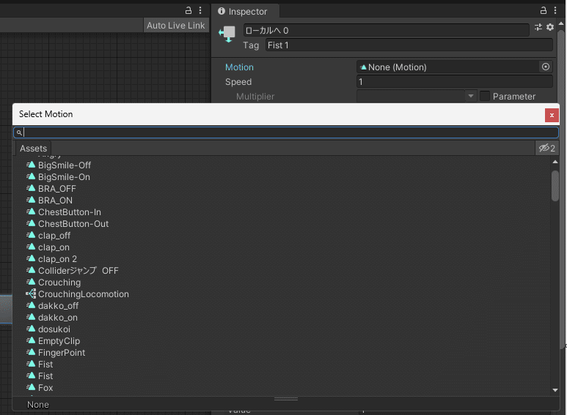The width and height of the screenshot is (567, 415).
Task: Switch to the Assets tab
Action: tap(33, 149)
